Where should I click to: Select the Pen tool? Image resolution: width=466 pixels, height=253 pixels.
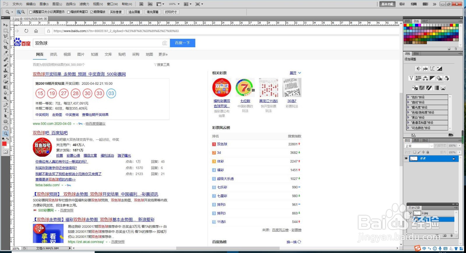click(5, 105)
